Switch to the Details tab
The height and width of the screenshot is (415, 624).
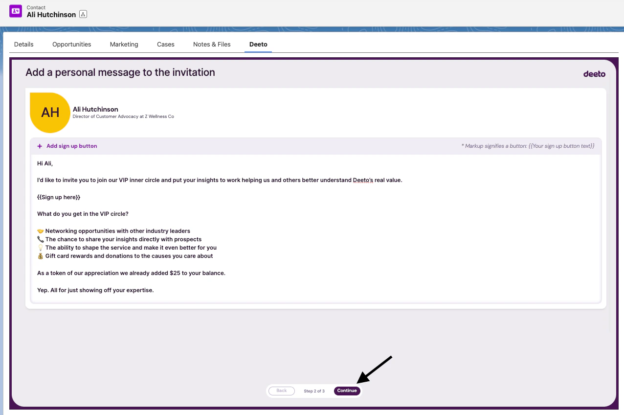click(x=24, y=44)
